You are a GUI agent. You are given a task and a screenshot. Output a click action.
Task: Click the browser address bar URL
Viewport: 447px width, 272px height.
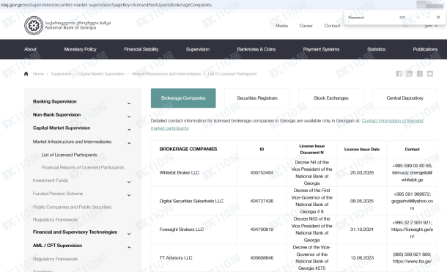(106, 5)
